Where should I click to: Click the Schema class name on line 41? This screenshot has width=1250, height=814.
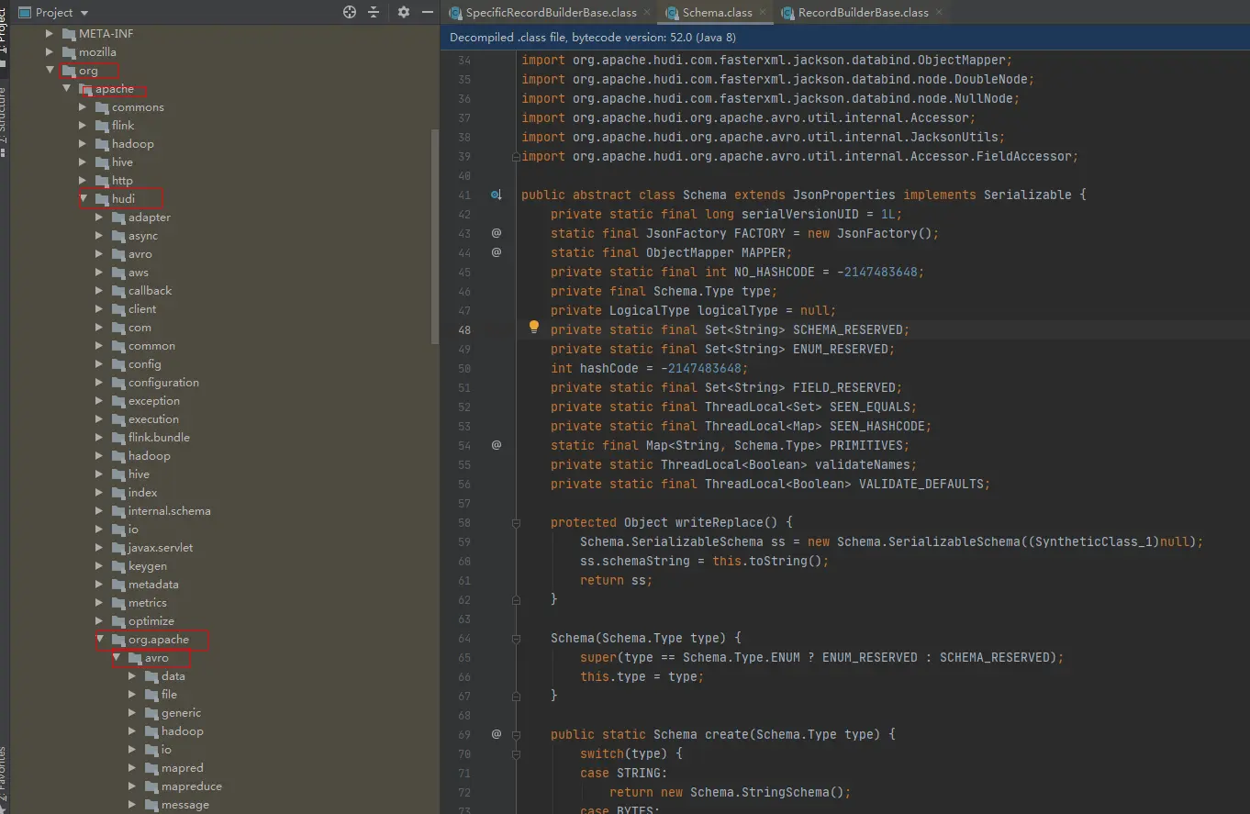pyautogui.click(x=704, y=195)
